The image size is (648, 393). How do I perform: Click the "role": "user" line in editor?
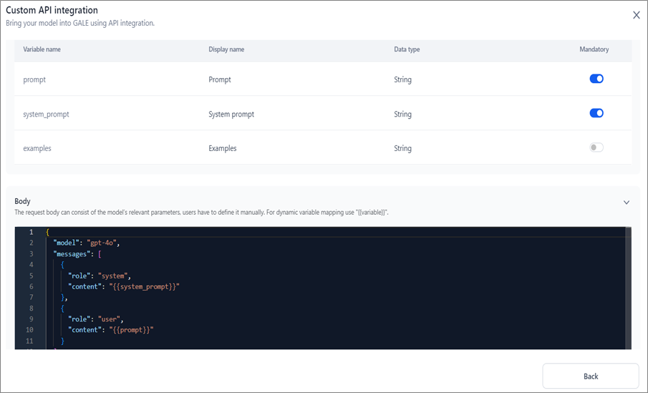pyautogui.click(x=96, y=319)
